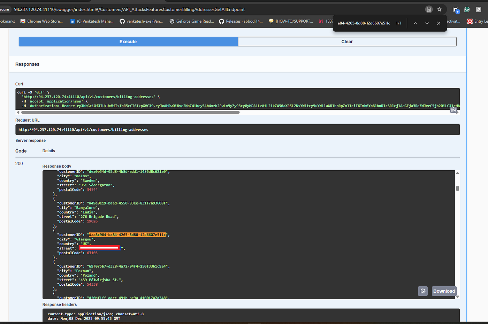
Task: Click the country value "India"
Action: [89, 212]
